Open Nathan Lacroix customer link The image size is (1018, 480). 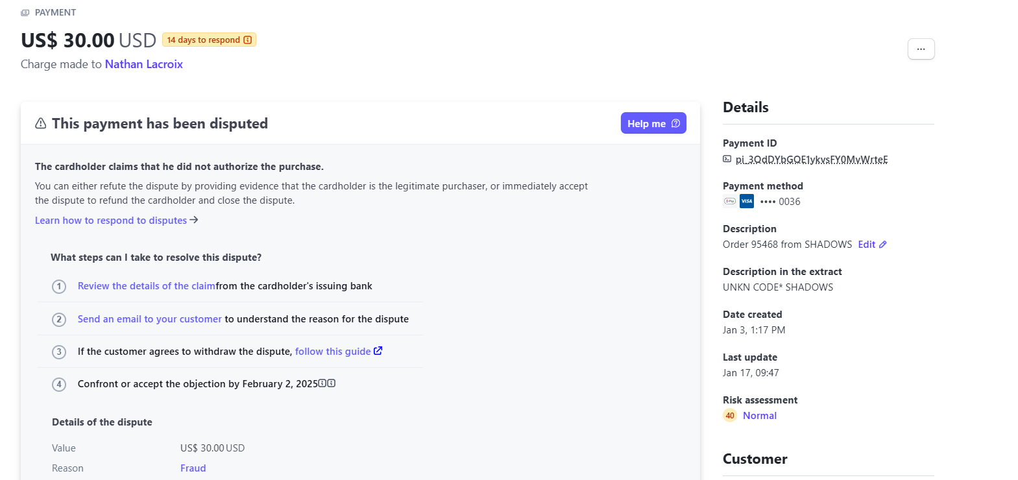pyautogui.click(x=144, y=64)
